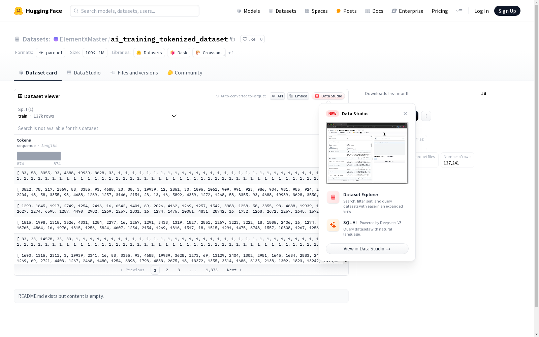
Task: Go to the Next page of rows
Action: (234, 270)
